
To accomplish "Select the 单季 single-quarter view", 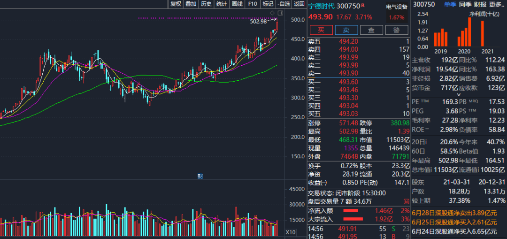I will tap(450, 4).
